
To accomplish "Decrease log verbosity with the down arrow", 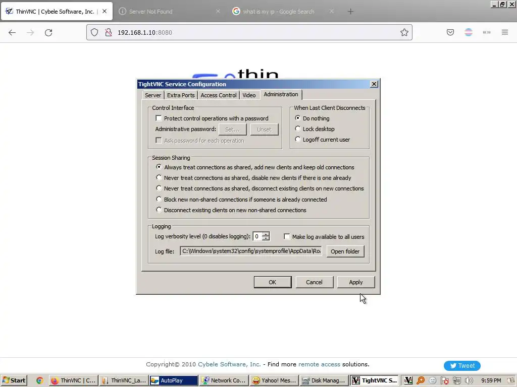I will (x=266, y=238).
